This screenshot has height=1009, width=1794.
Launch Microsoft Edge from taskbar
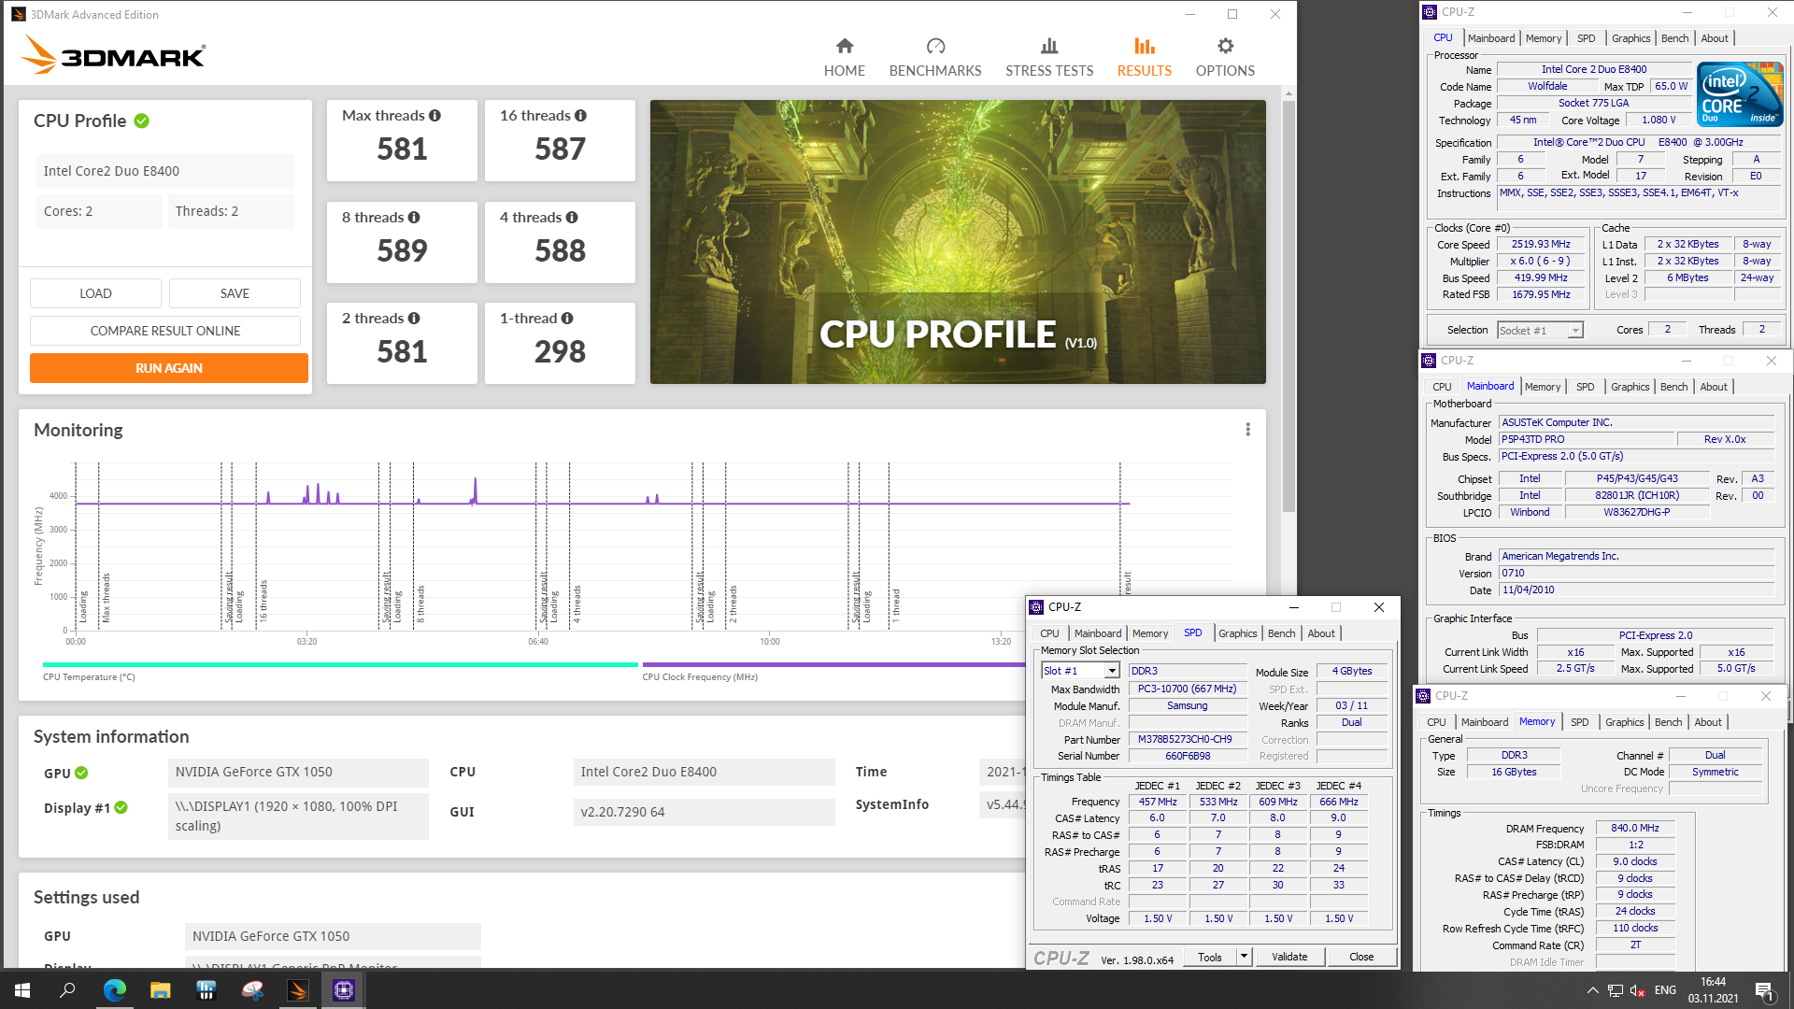pyautogui.click(x=114, y=990)
